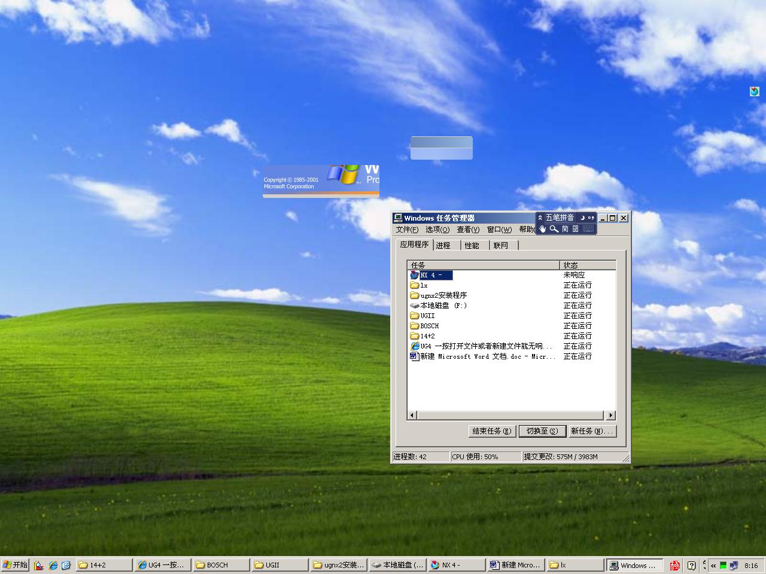Switch to the UG4 Internet Explorer taskbar button
This screenshot has height=574, width=766.
(163, 565)
